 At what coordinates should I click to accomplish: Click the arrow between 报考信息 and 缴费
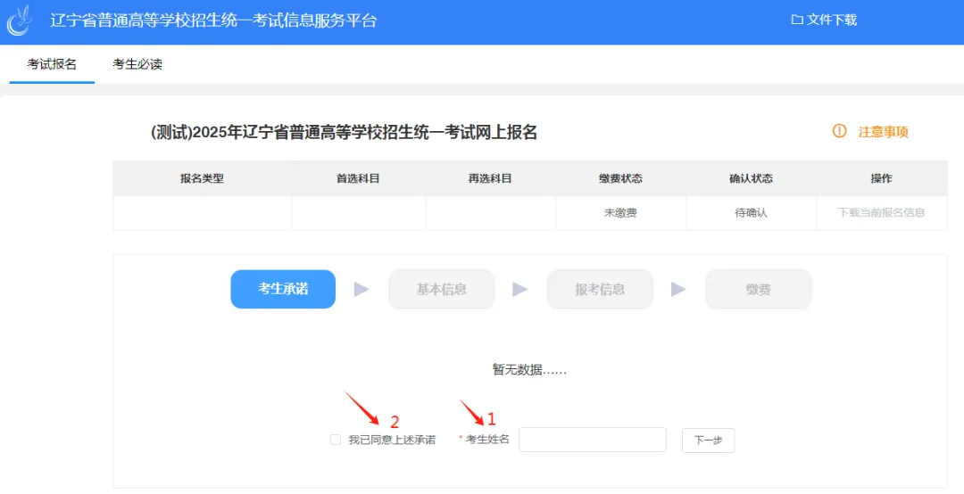(x=678, y=289)
